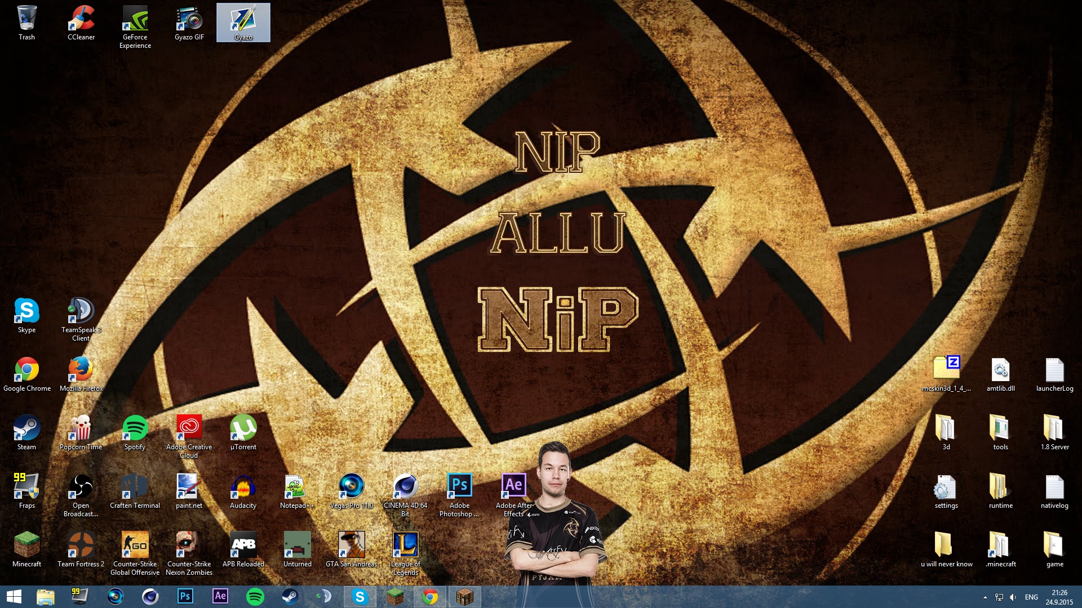Select the Audacity desktop shortcut

tap(243, 491)
